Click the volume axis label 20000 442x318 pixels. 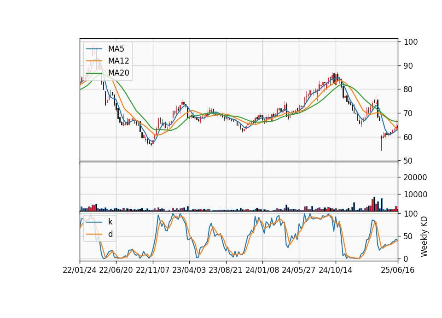tap(415, 177)
